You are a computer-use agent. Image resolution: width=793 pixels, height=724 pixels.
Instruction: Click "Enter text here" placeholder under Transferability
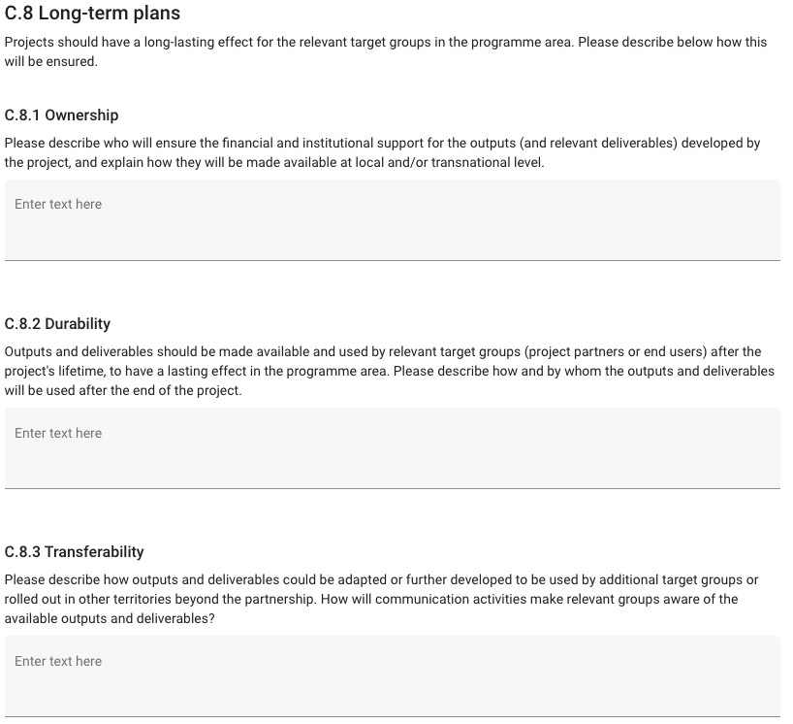coord(58,662)
